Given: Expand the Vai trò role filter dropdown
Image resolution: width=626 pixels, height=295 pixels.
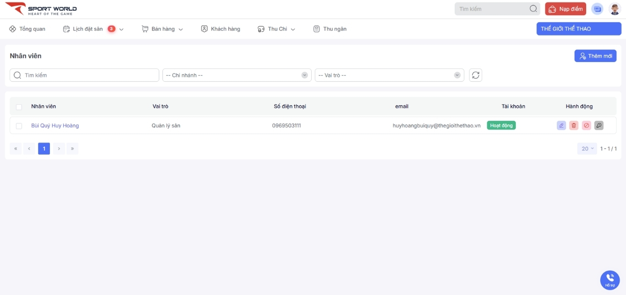Looking at the screenshot, I should click(389, 75).
